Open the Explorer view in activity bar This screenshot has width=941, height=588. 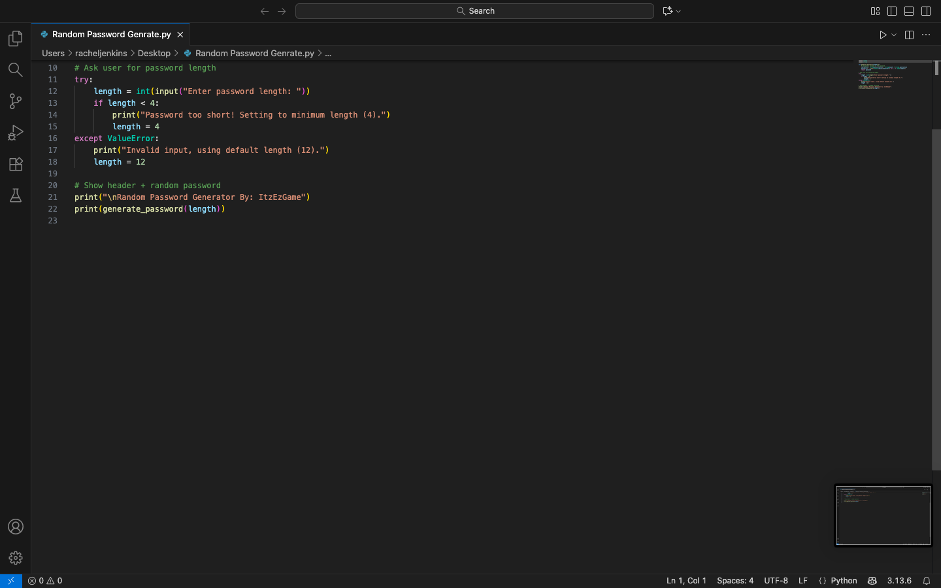pyautogui.click(x=16, y=39)
